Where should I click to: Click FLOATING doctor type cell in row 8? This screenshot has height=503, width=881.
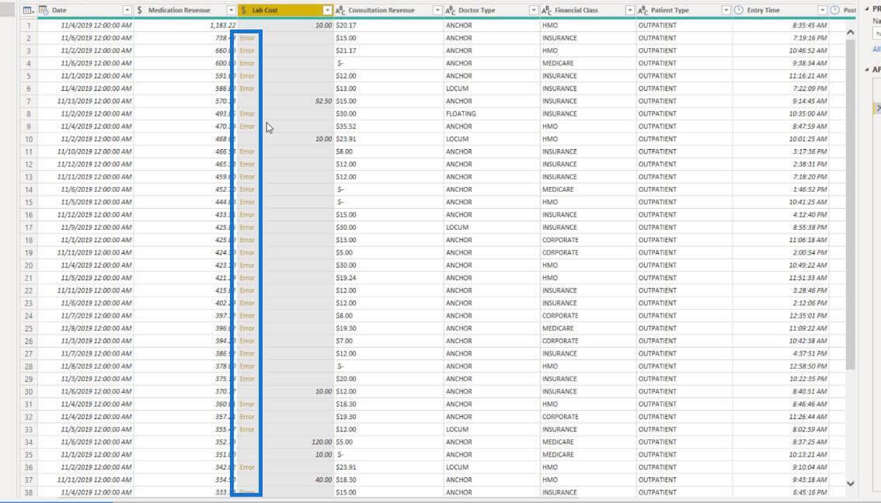pos(461,113)
